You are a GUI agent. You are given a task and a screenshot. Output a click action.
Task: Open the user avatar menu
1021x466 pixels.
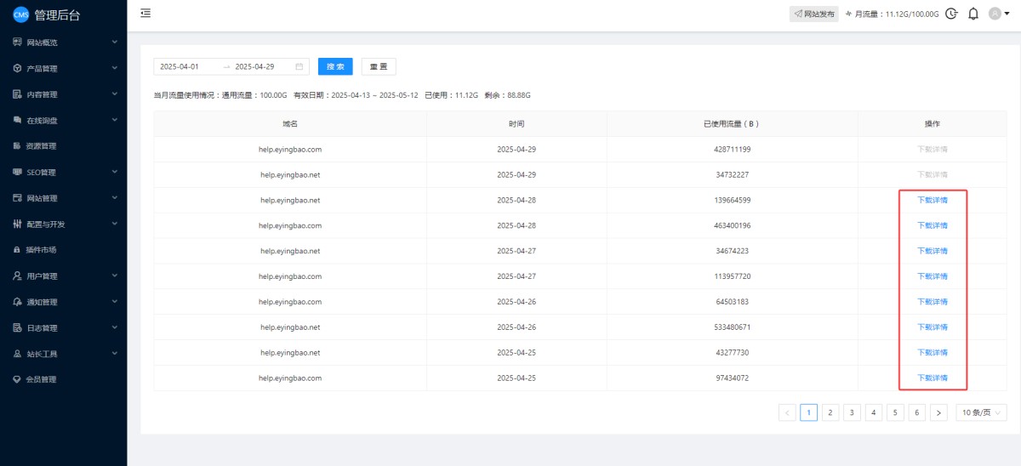pos(999,14)
